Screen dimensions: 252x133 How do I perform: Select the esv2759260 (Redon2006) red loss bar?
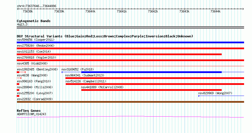click(130, 48)
